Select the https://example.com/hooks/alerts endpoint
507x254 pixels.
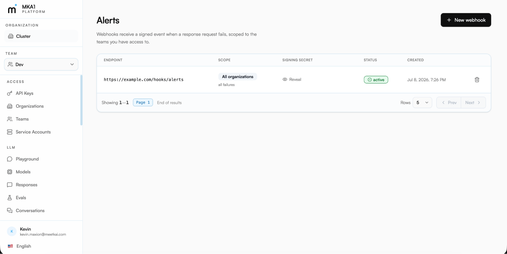(x=144, y=79)
